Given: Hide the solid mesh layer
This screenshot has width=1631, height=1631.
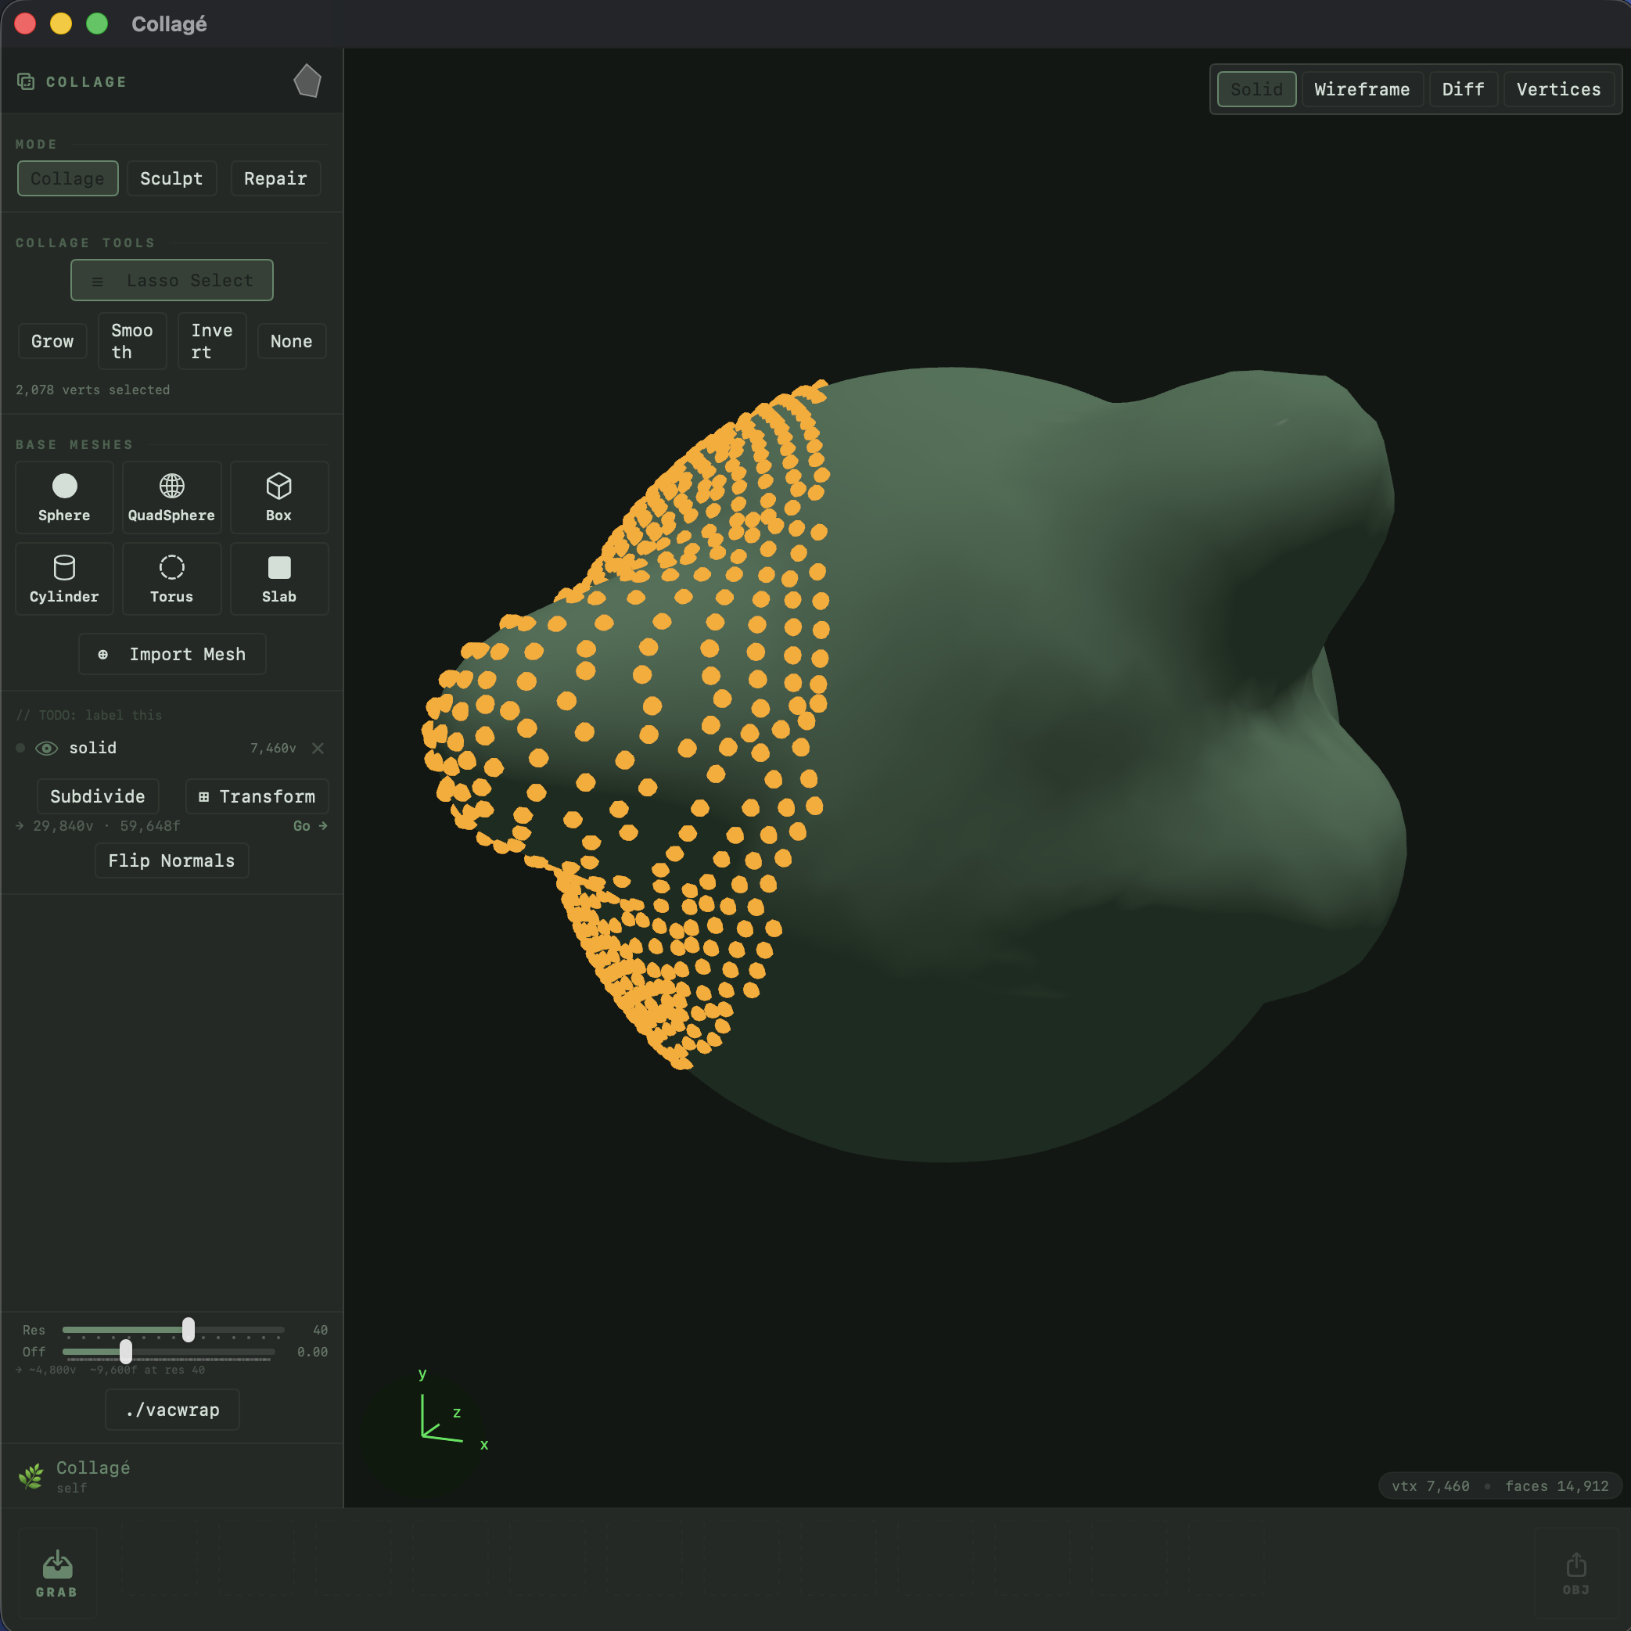Looking at the screenshot, I should point(46,748).
